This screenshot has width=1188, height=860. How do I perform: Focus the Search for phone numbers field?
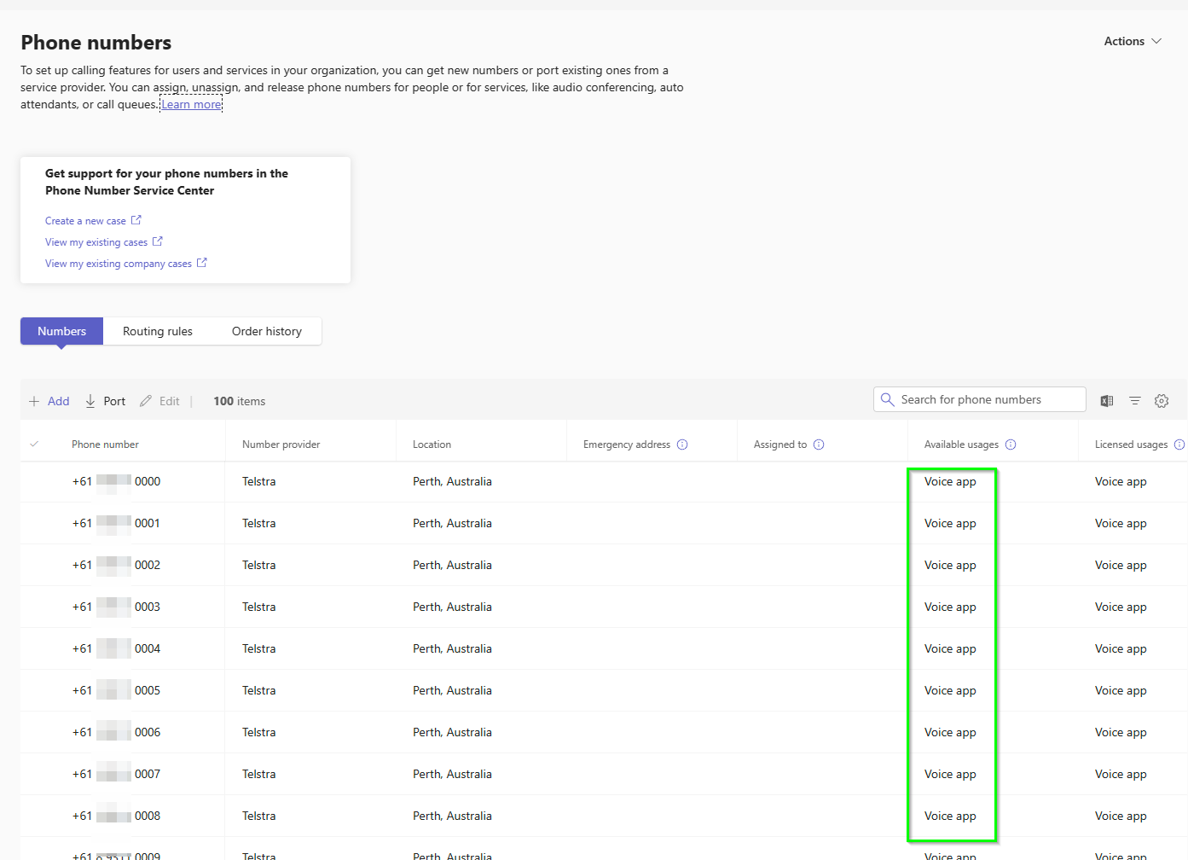pos(980,399)
